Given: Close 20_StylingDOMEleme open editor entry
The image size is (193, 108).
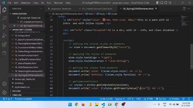Looking at the screenshot, I should [x=14, y=25].
